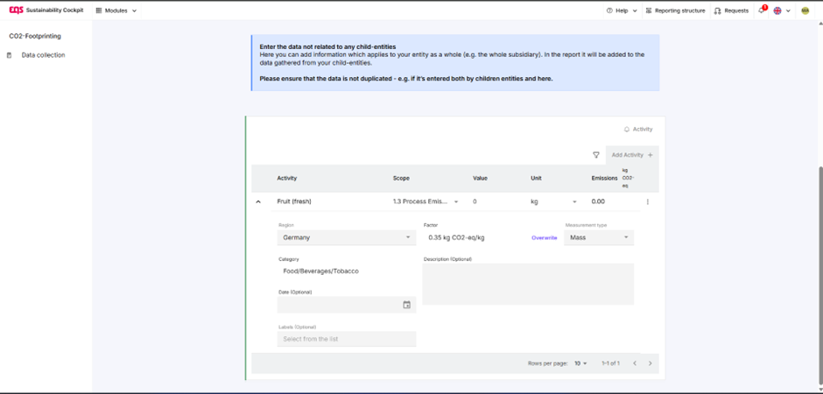
Task: Click the Food/Beverages/Tobacco category value
Action: coord(320,271)
